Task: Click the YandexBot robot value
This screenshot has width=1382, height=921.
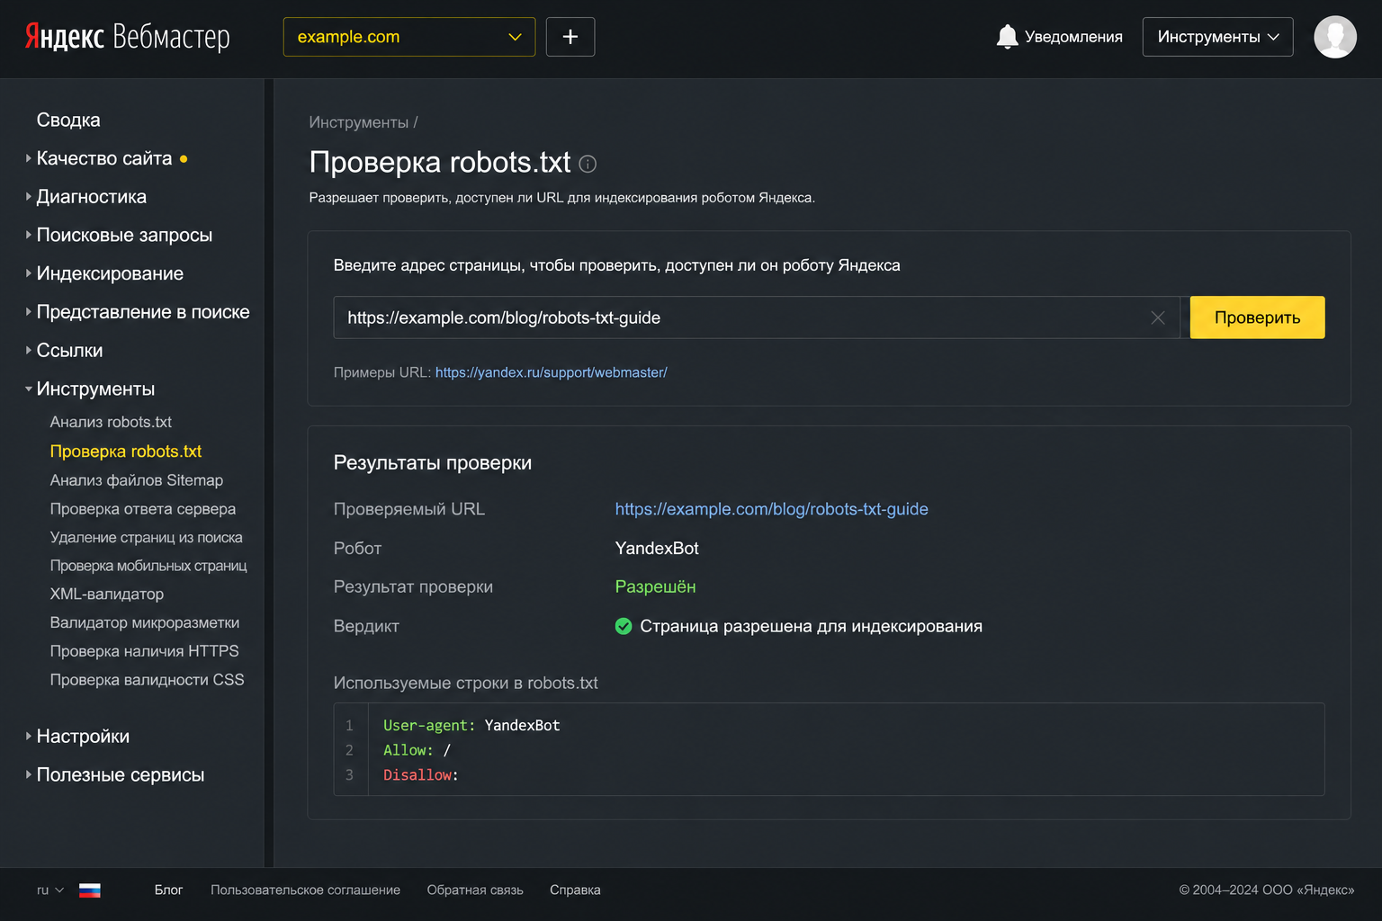Action: (657, 549)
